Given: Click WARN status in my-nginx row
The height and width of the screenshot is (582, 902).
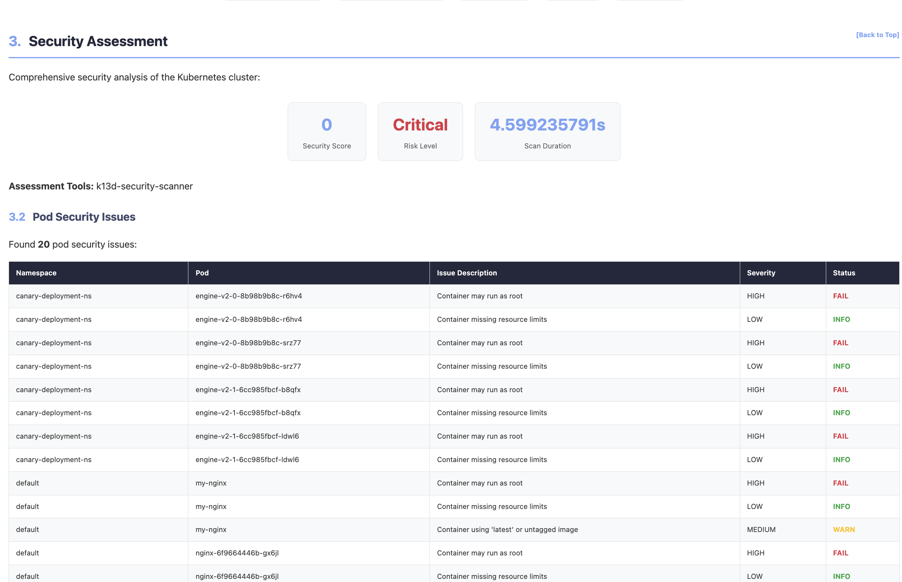Looking at the screenshot, I should click(844, 530).
